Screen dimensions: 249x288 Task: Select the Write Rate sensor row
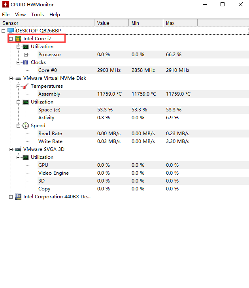pyautogui.click(x=50, y=141)
